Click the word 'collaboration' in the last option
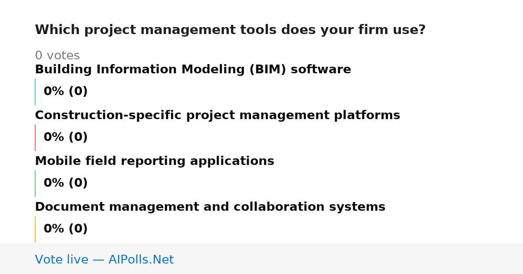The height and width of the screenshot is (274, 523). pos(282,207)
